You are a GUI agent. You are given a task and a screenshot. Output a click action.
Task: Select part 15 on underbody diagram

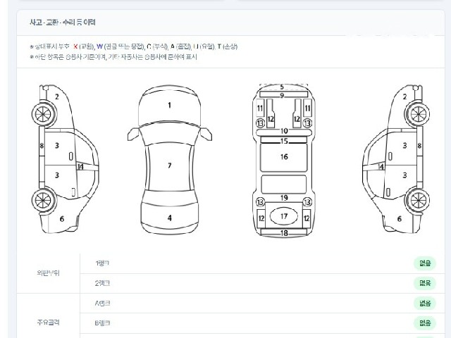pos(284,141)
